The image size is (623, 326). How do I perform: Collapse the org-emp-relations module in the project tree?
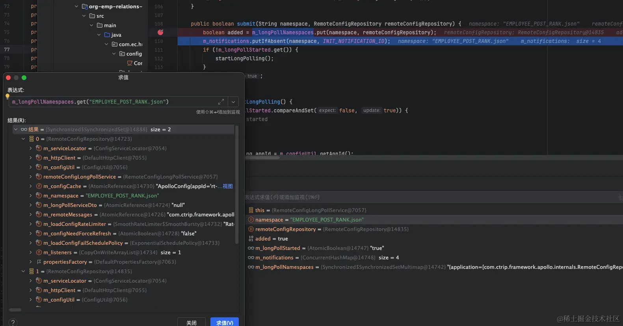[x=76, y=6]
